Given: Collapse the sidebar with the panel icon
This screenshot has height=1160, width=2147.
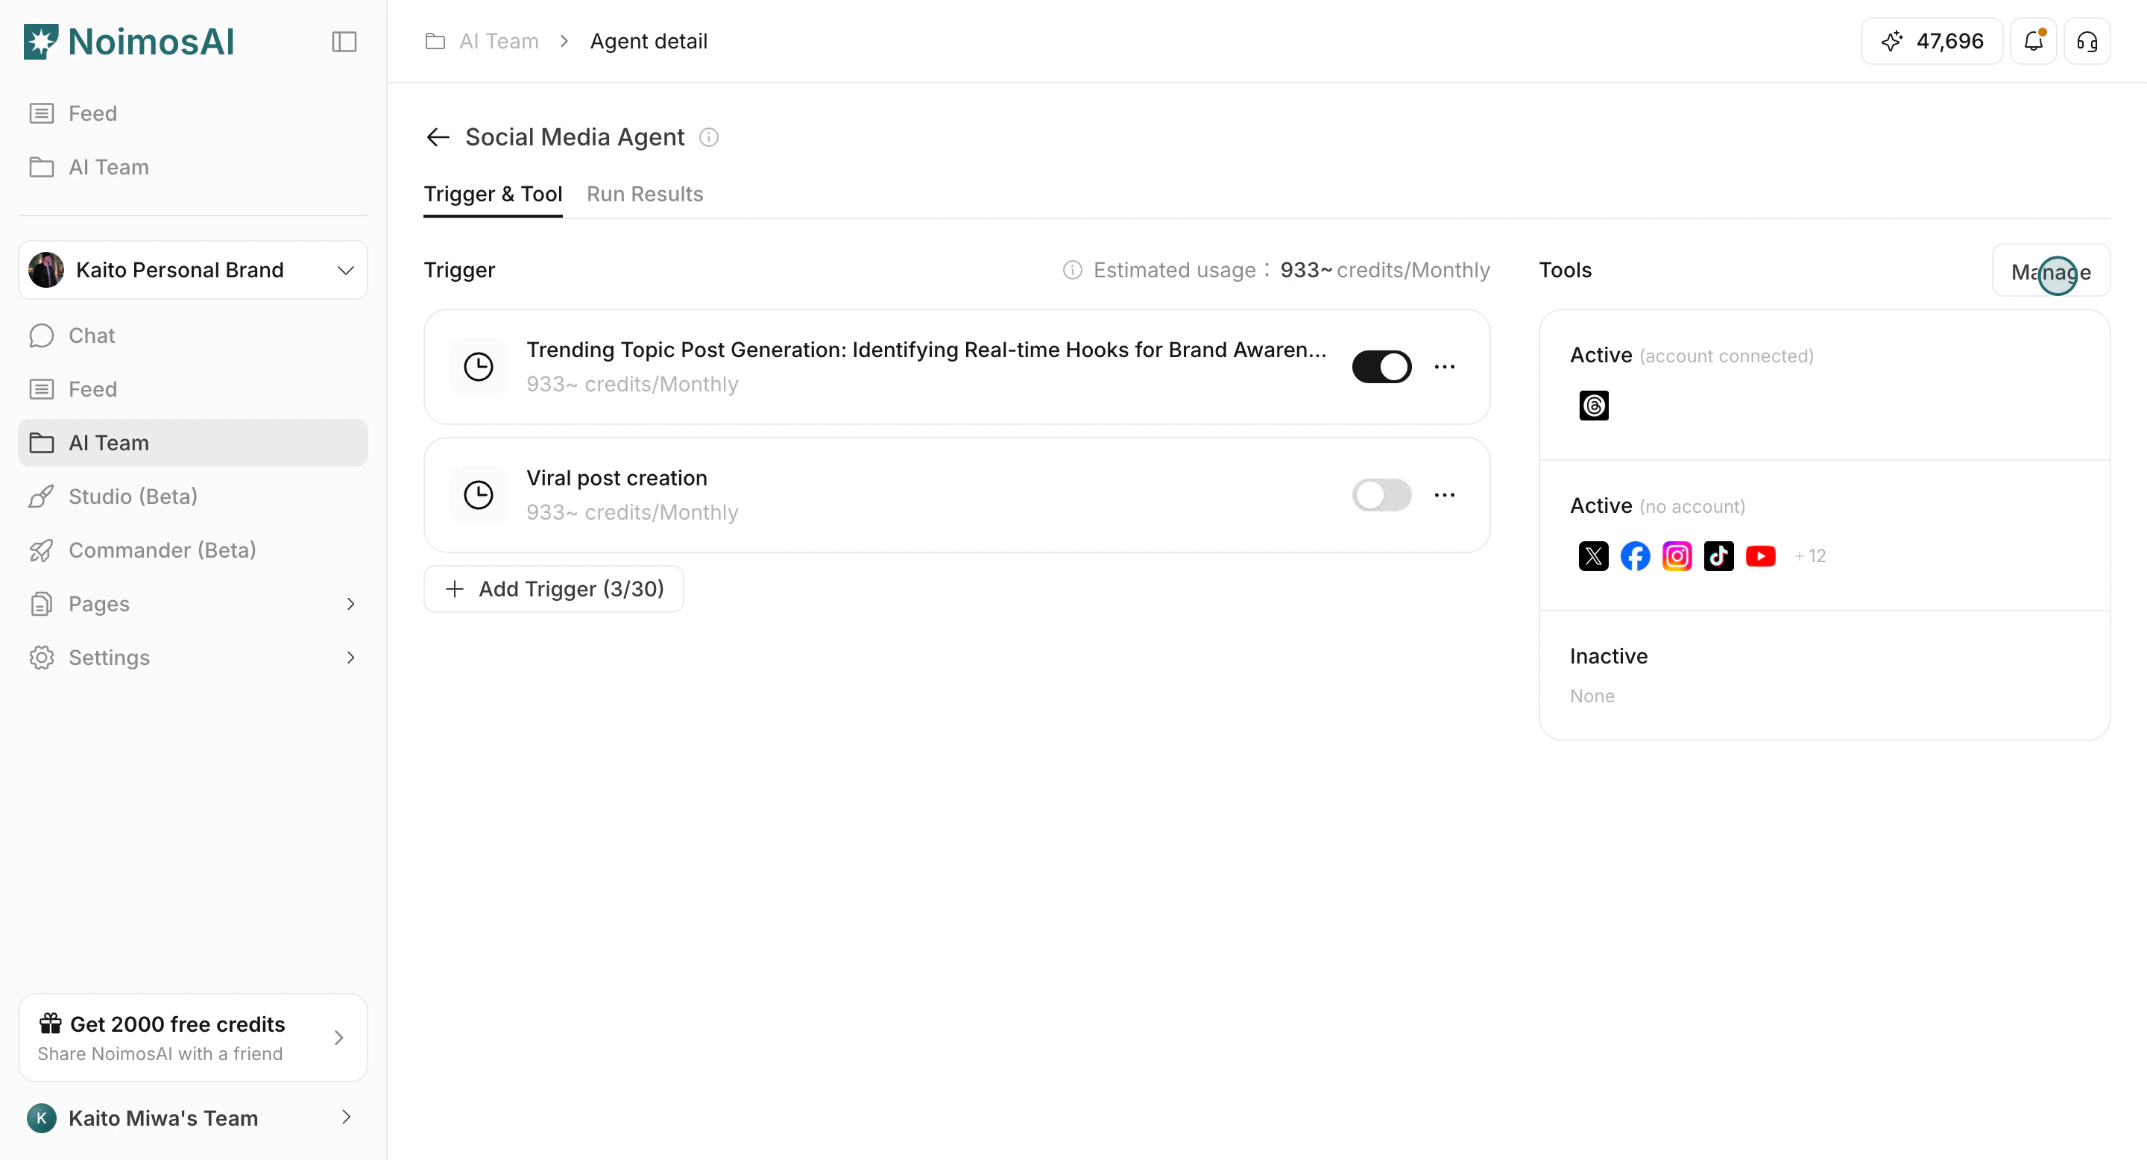Looking at the screenshot, I should pyautogui.click(x=344, y=42).
